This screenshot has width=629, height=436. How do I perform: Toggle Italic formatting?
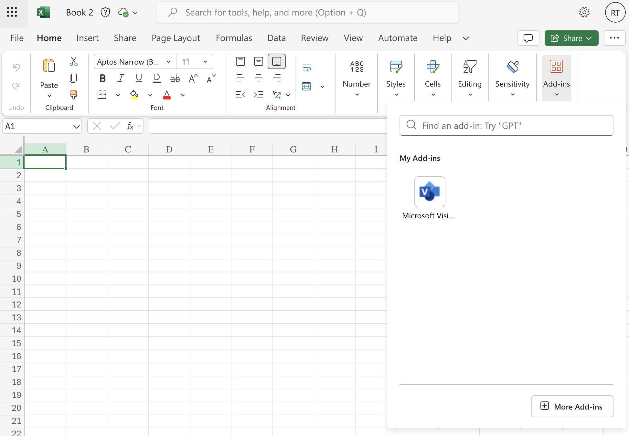pos(121,78)
